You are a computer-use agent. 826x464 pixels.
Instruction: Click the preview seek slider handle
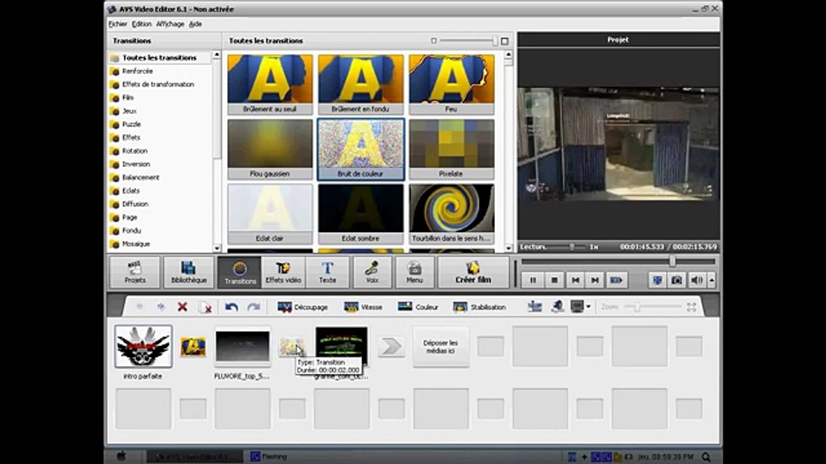pyautogui.click(x=672, y=261)
